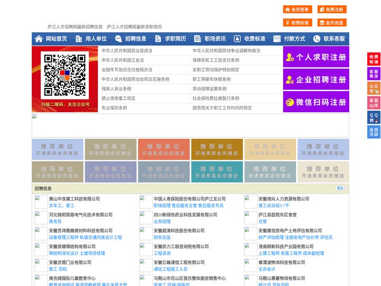This screenshot has width=381, height=286.
Task: Click the home icon in the navigation bar
Action: (x=39, y=39)
